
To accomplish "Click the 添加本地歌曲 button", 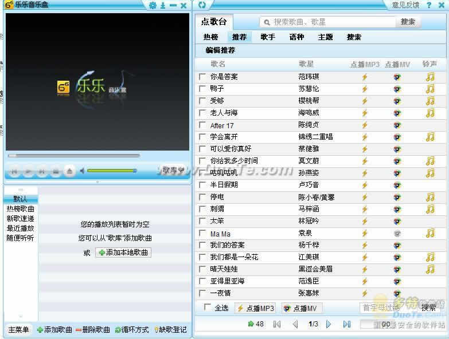I will tap(123, 253).
